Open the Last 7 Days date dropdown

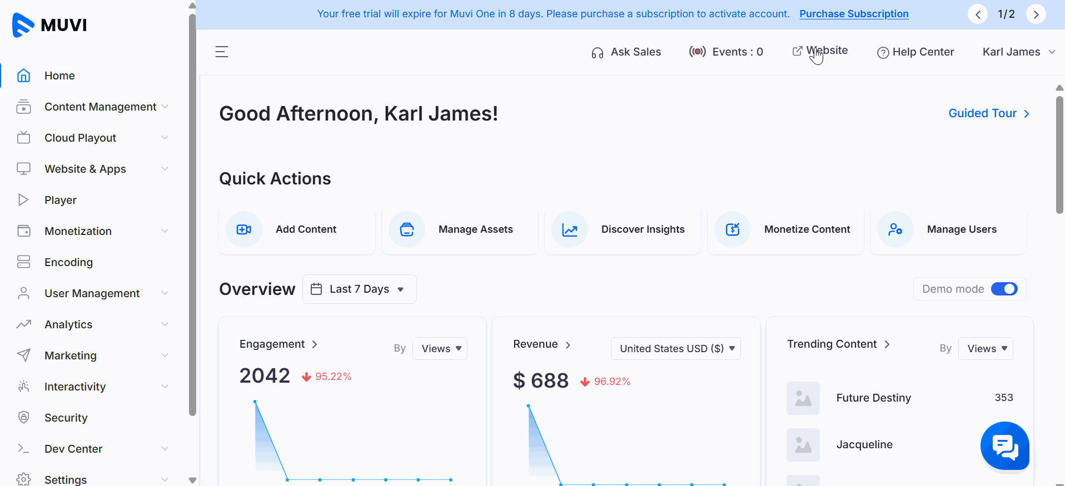pos(360,289)
